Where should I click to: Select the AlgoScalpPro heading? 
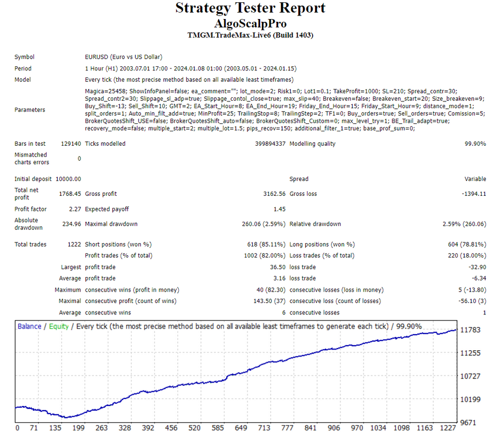tap(250, 24)
